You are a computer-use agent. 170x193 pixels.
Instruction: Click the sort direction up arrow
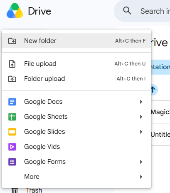[153, 90]
